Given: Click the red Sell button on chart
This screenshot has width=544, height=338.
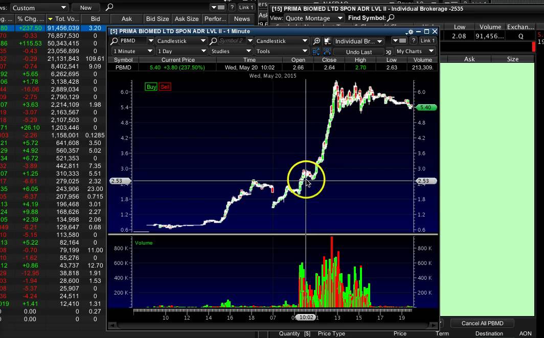Looking at the screenshot, I should 165,87.
